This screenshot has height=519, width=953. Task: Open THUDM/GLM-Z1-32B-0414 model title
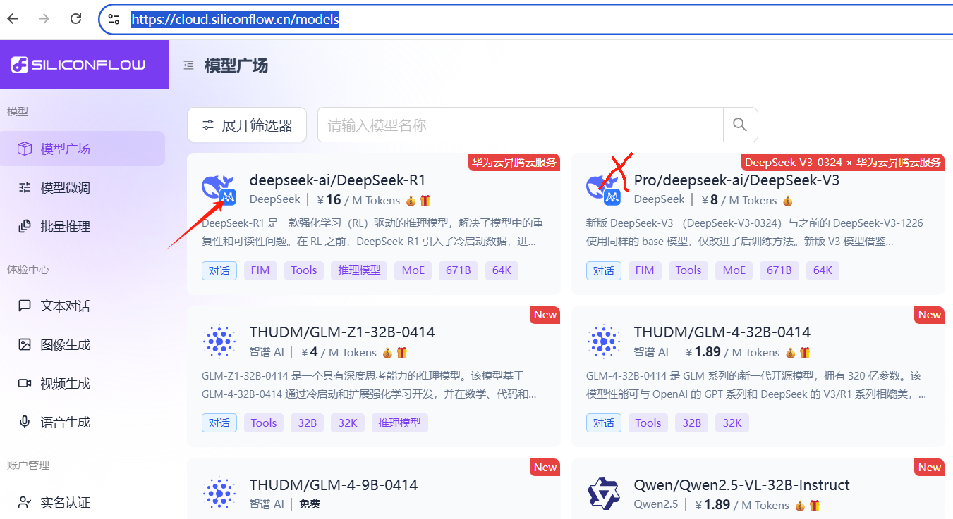342,332
